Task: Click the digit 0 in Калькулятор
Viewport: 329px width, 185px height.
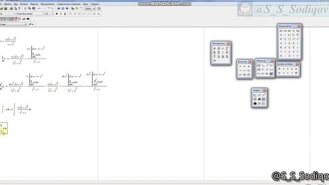Action: click(289, 56)
